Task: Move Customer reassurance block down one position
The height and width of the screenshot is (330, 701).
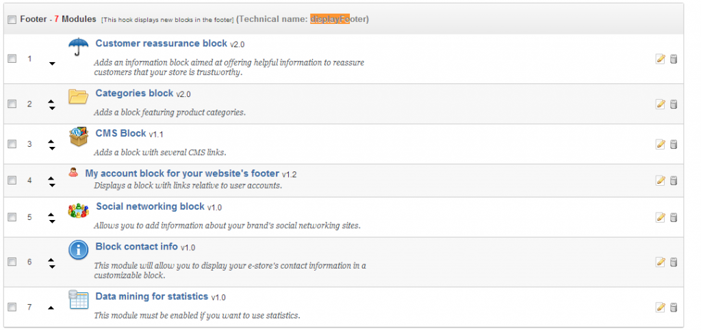Action: tap(51, 64)
